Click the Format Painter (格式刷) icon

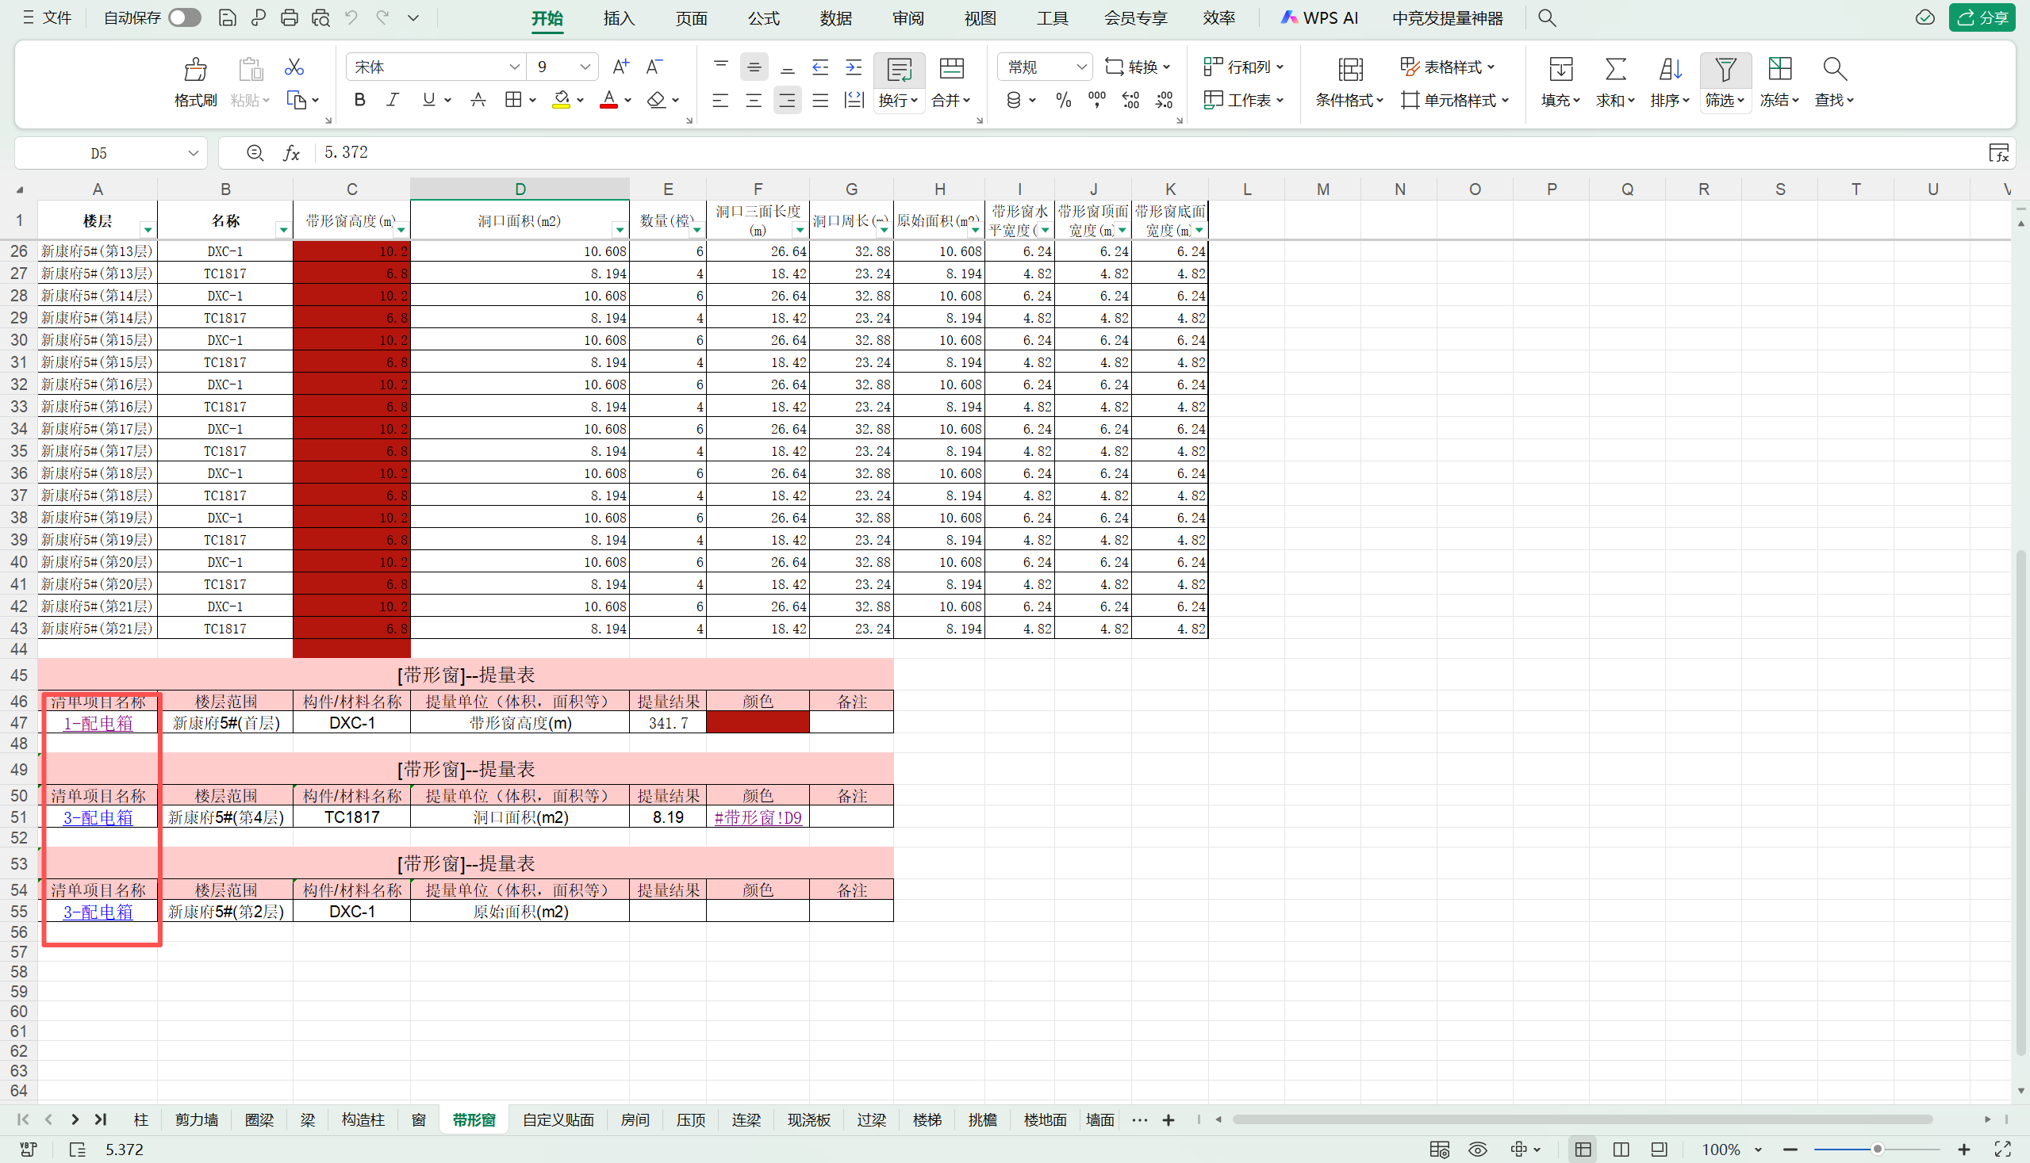(x=195, y=70)
